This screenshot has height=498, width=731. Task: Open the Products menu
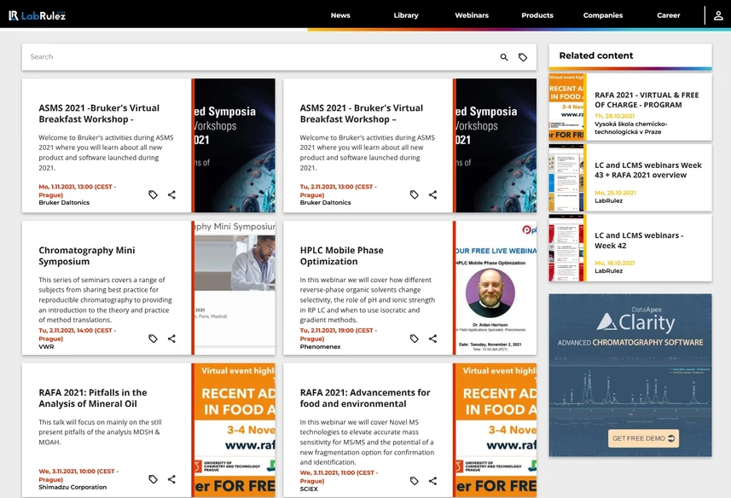[x=537, y=15]
